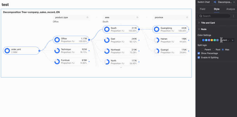Click the 78.73% proportion on Technique
The height and width of the screenshot is (117, 237).
point(83,52)
